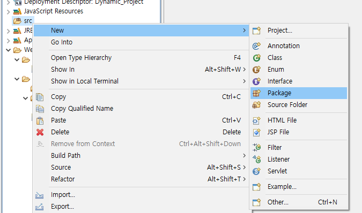Click the JSP File icon
The image size is (362, 213).
(256, 132)
